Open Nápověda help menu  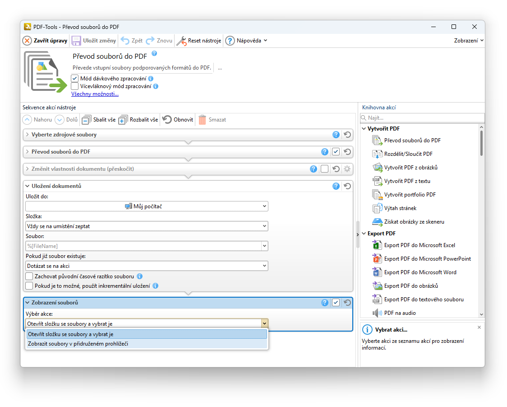click(246, 41)
